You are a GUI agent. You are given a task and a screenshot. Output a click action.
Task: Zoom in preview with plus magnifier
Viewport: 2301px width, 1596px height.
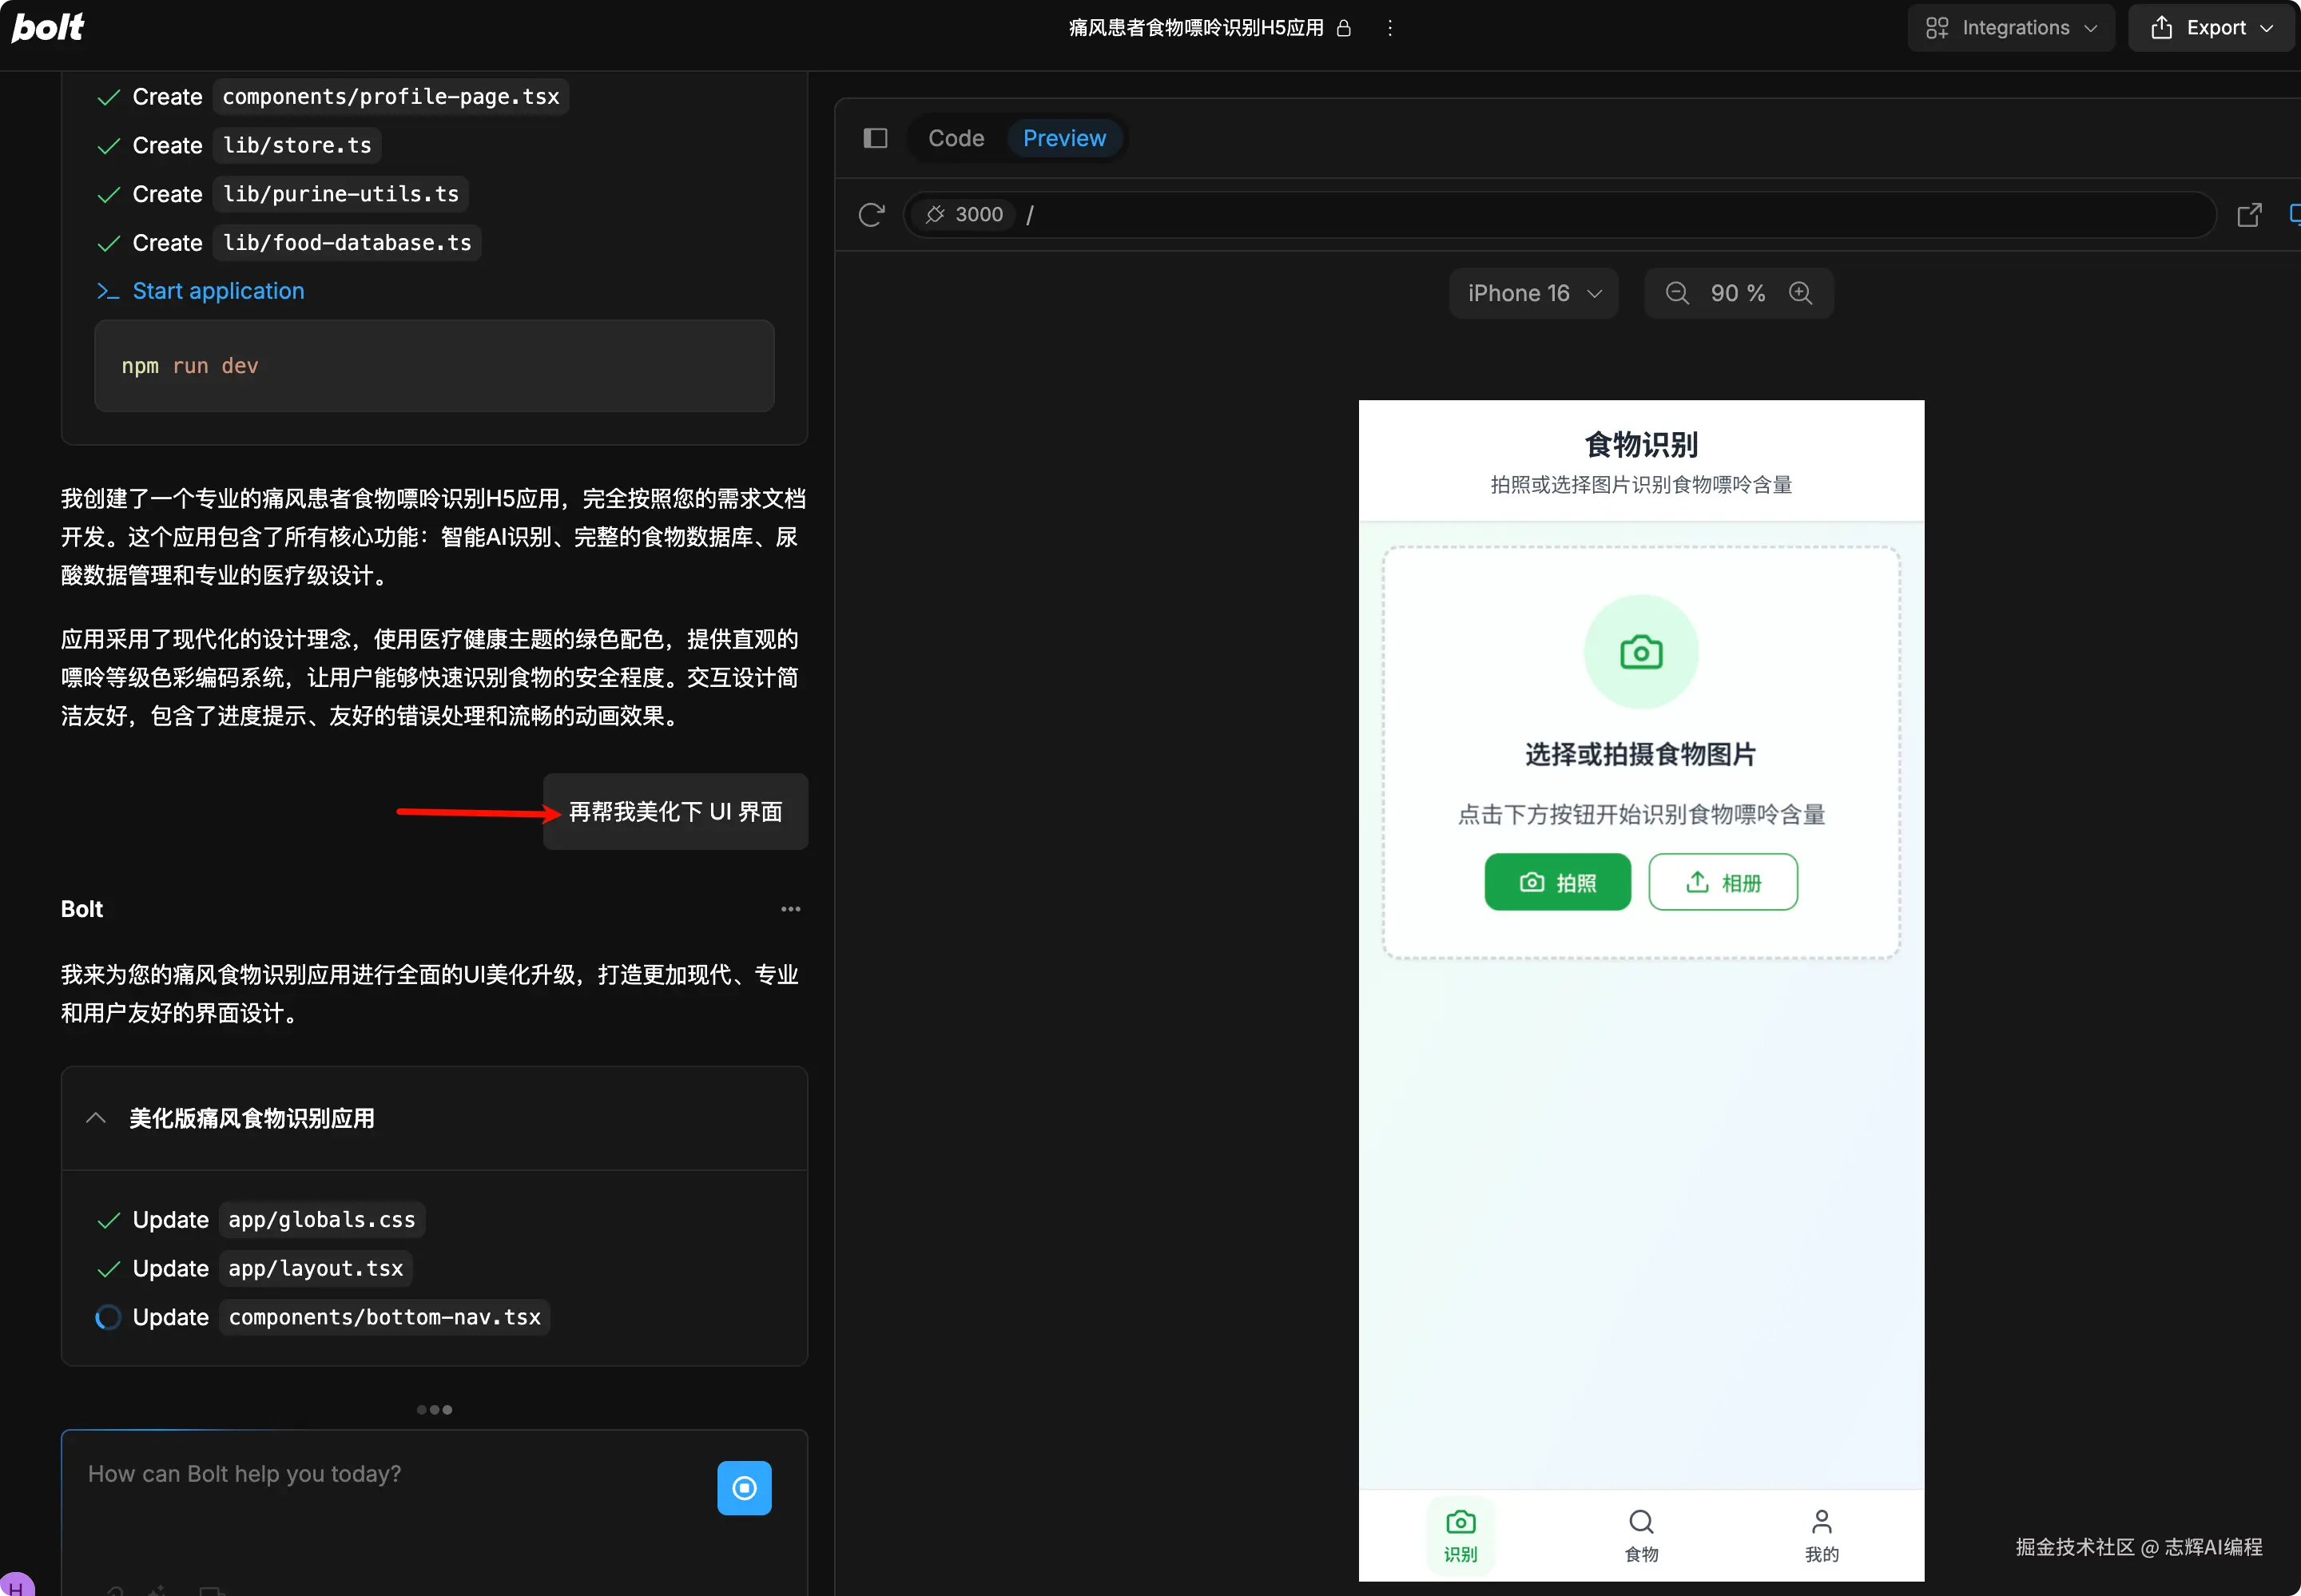tap(1800, 293)
